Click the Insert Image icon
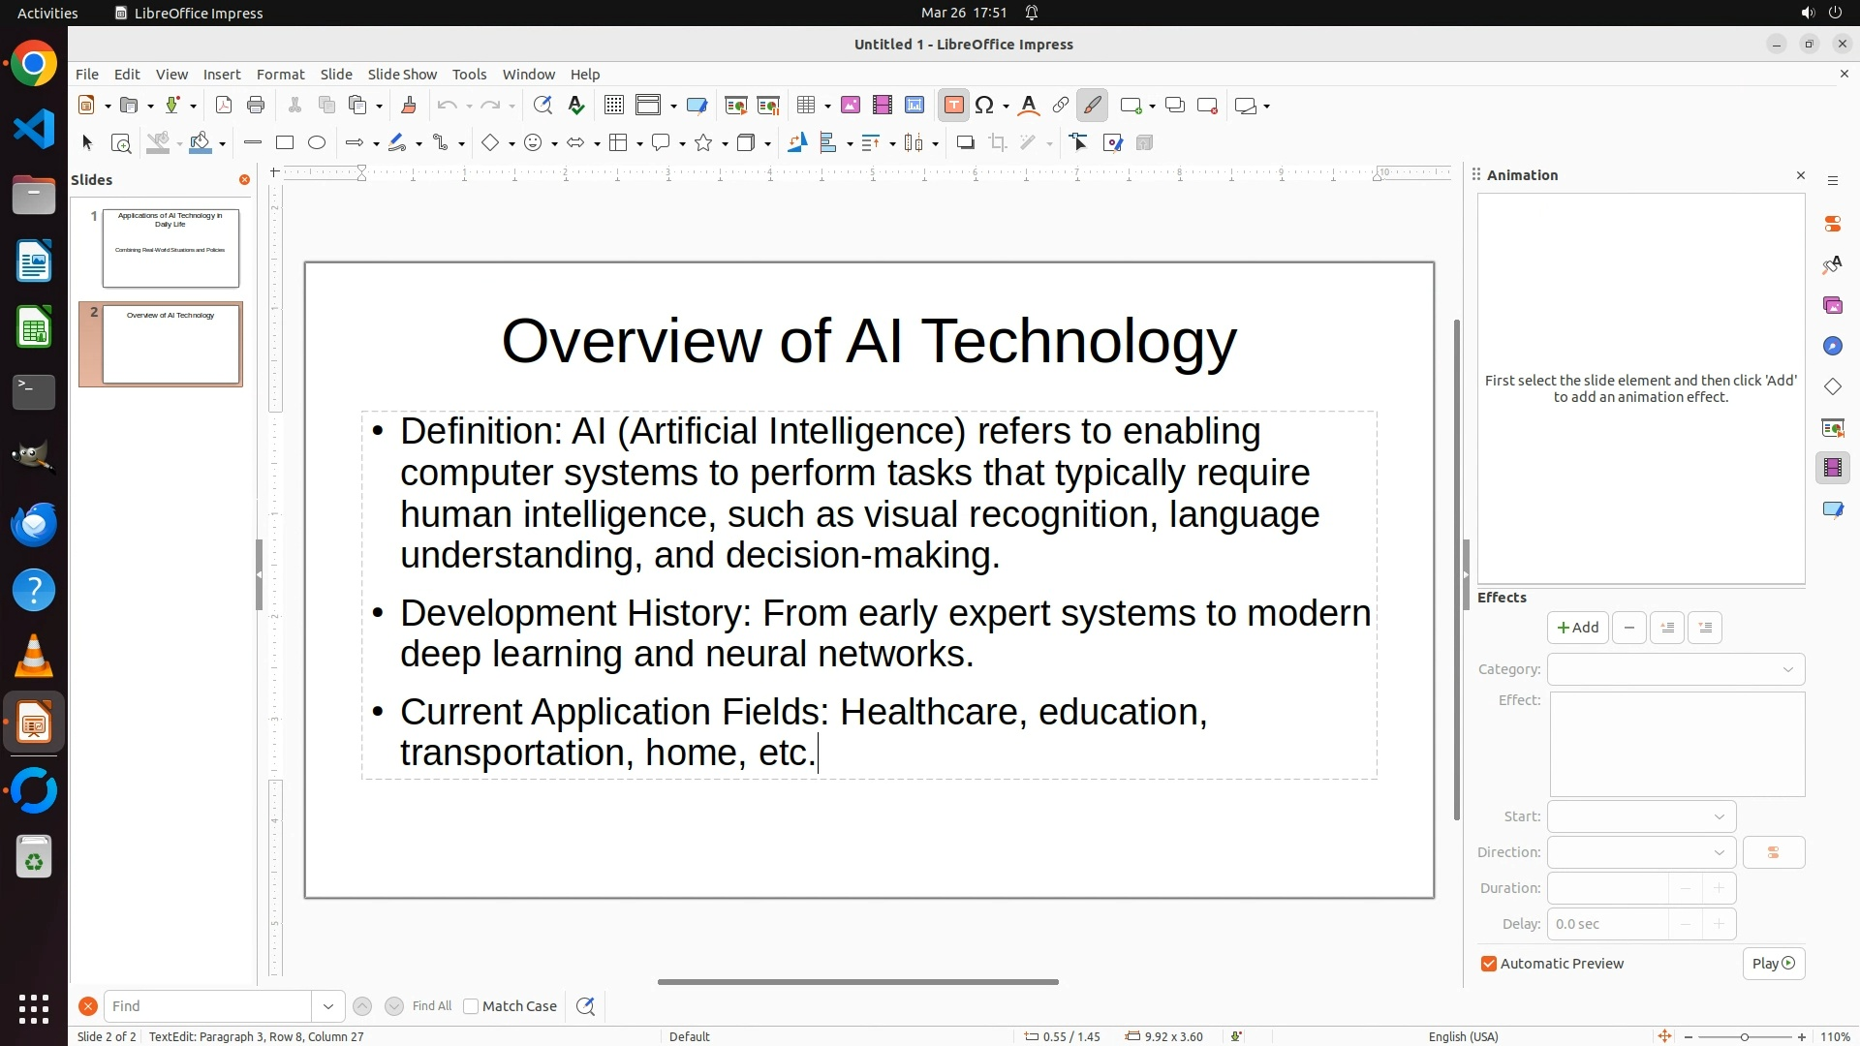Viewport: 1860px width, 1046px height. tap(851, 106)
